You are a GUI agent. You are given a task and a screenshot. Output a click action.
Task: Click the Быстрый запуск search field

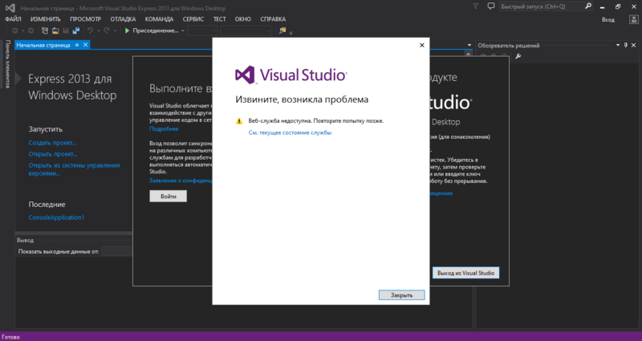coord(540,6)
